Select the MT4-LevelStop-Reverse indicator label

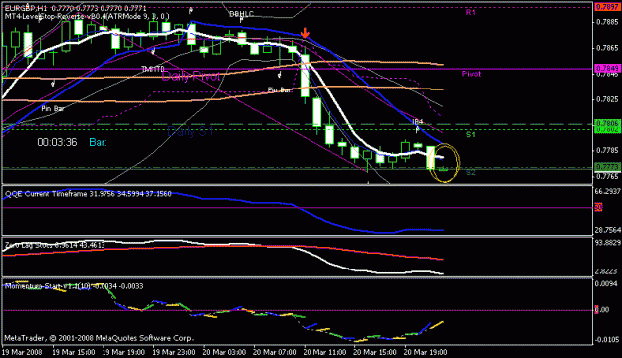[x=88, y=16]
